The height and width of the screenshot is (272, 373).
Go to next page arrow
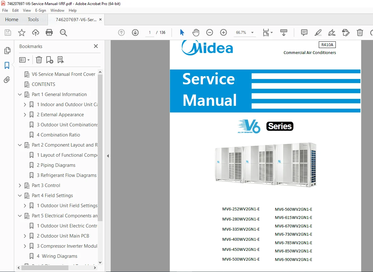[x=135, y=33]
